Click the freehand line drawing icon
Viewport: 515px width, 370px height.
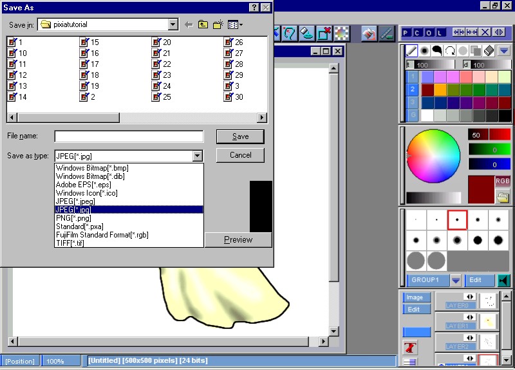[x=411, y=51]
